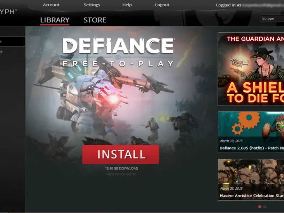Click the 'Logged in as' label
The width and height of the screenshot is (284, 213).
228,5
